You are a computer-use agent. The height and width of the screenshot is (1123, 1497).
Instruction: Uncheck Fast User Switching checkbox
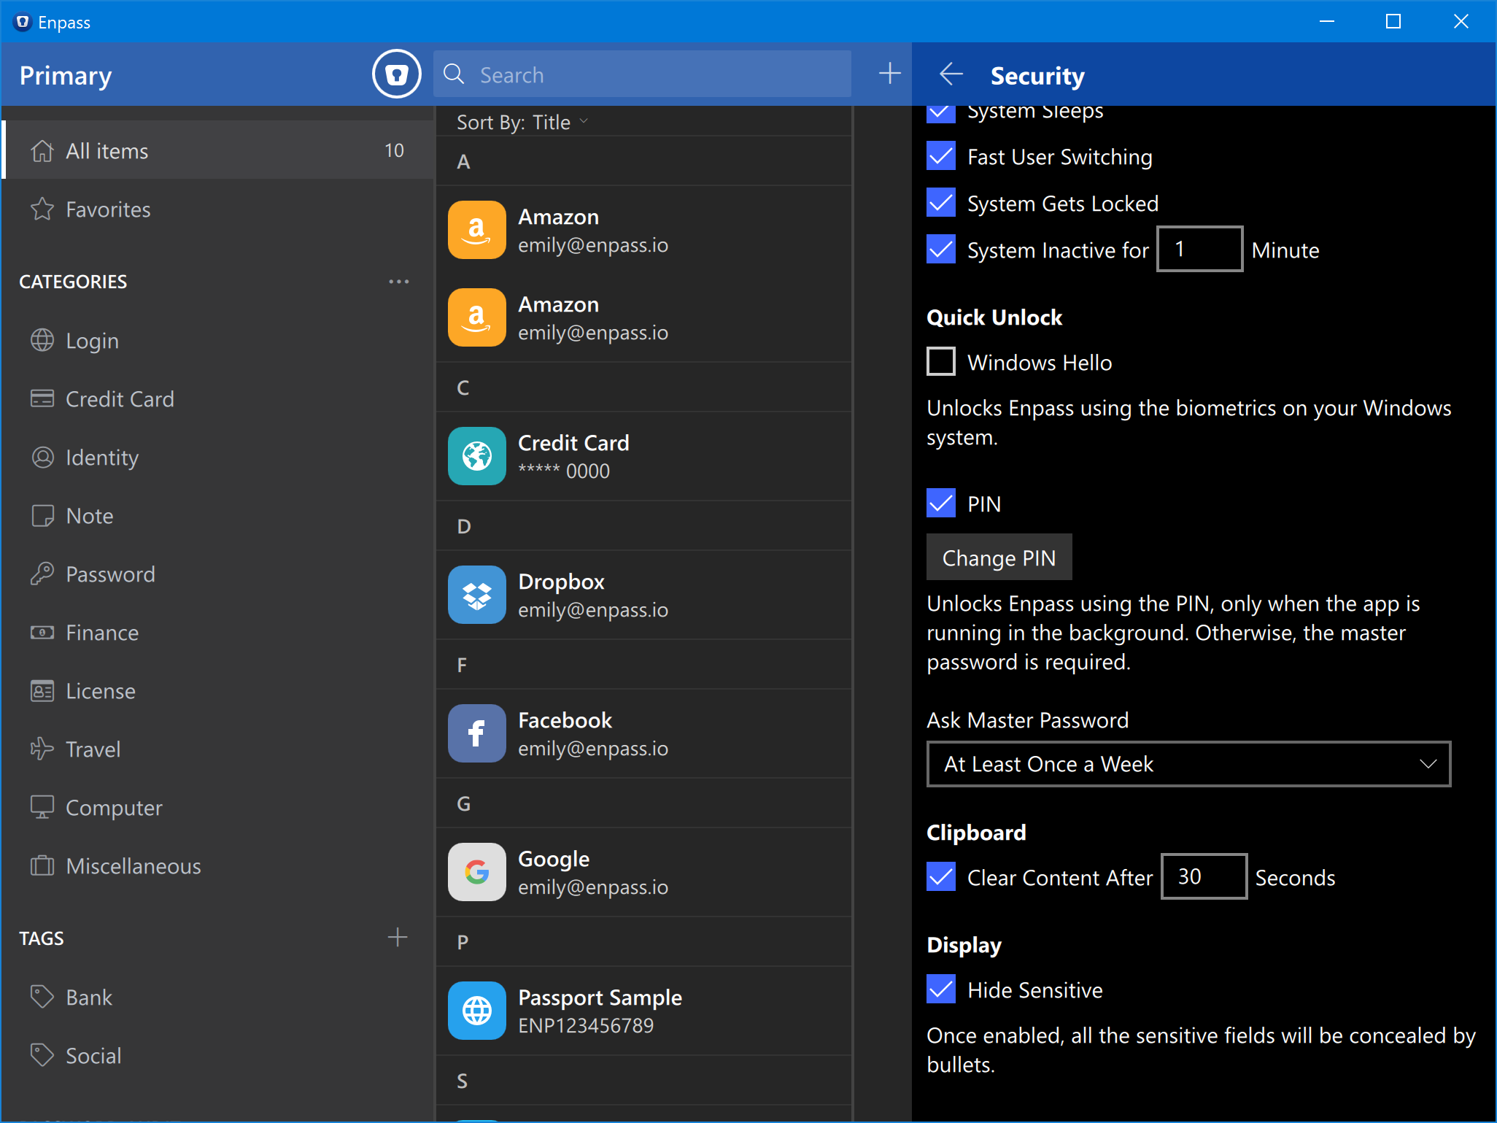(x=941, y=157)
